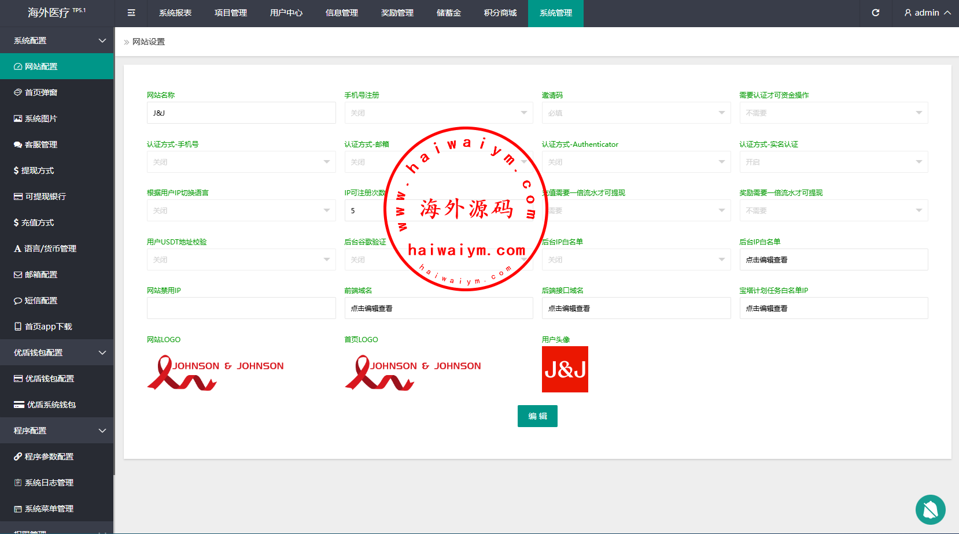Screen dimensions: 959x534
Task: Open 首页弹窗 in the sidebar
Action: coord(57,92)
